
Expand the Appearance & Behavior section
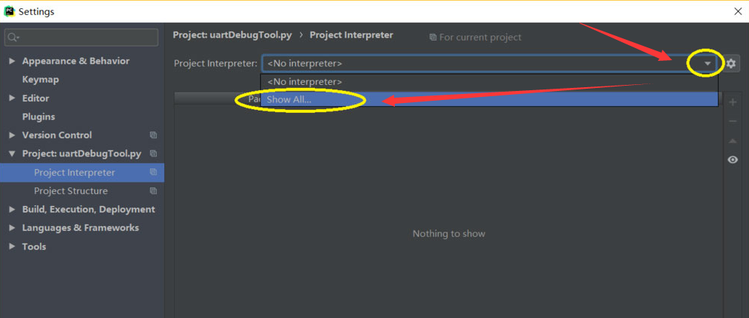pyautogui.click(x=12, y=61)
